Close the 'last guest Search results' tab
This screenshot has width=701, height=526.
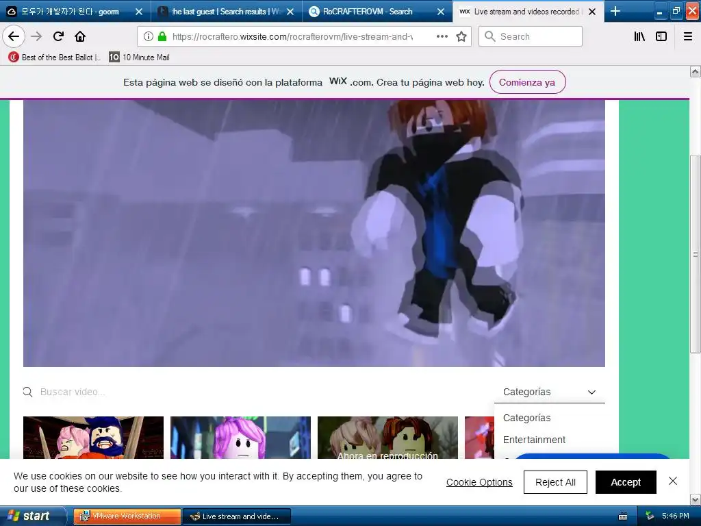click(290, 12)
